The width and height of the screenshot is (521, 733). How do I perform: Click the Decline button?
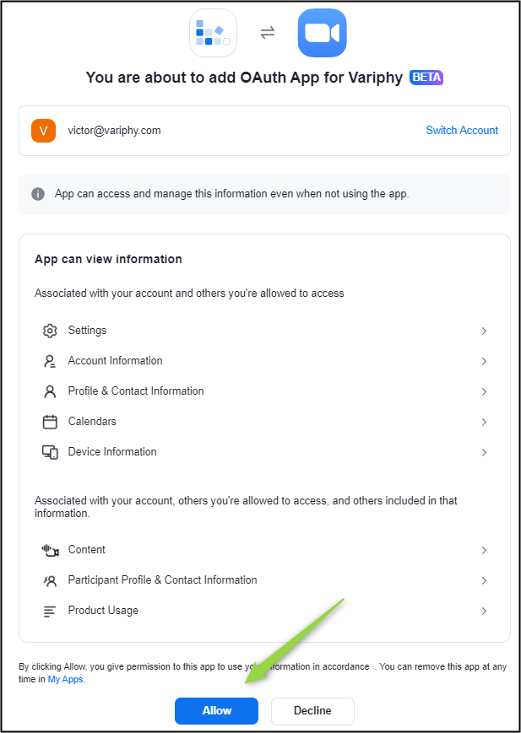pos(312,711)
